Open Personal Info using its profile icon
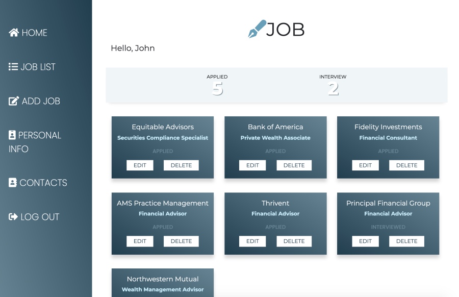This screenshot has width=459, height=297. 13,135
